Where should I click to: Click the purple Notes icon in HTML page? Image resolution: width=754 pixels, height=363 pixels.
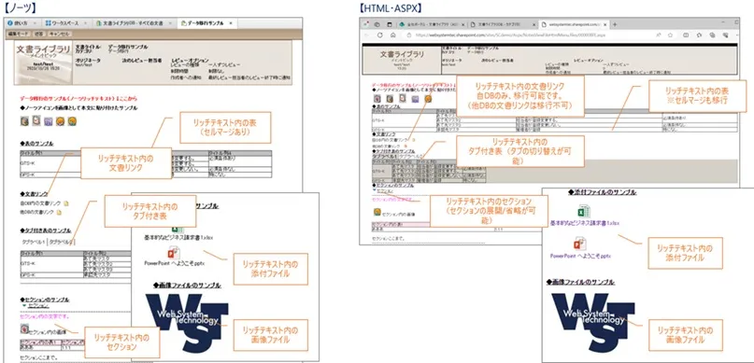415,100
